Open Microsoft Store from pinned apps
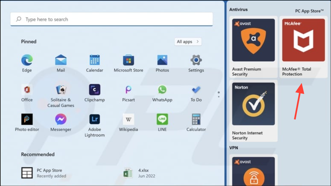The width and height of the screenshot is (331, 186). click(x=128, y=60)
